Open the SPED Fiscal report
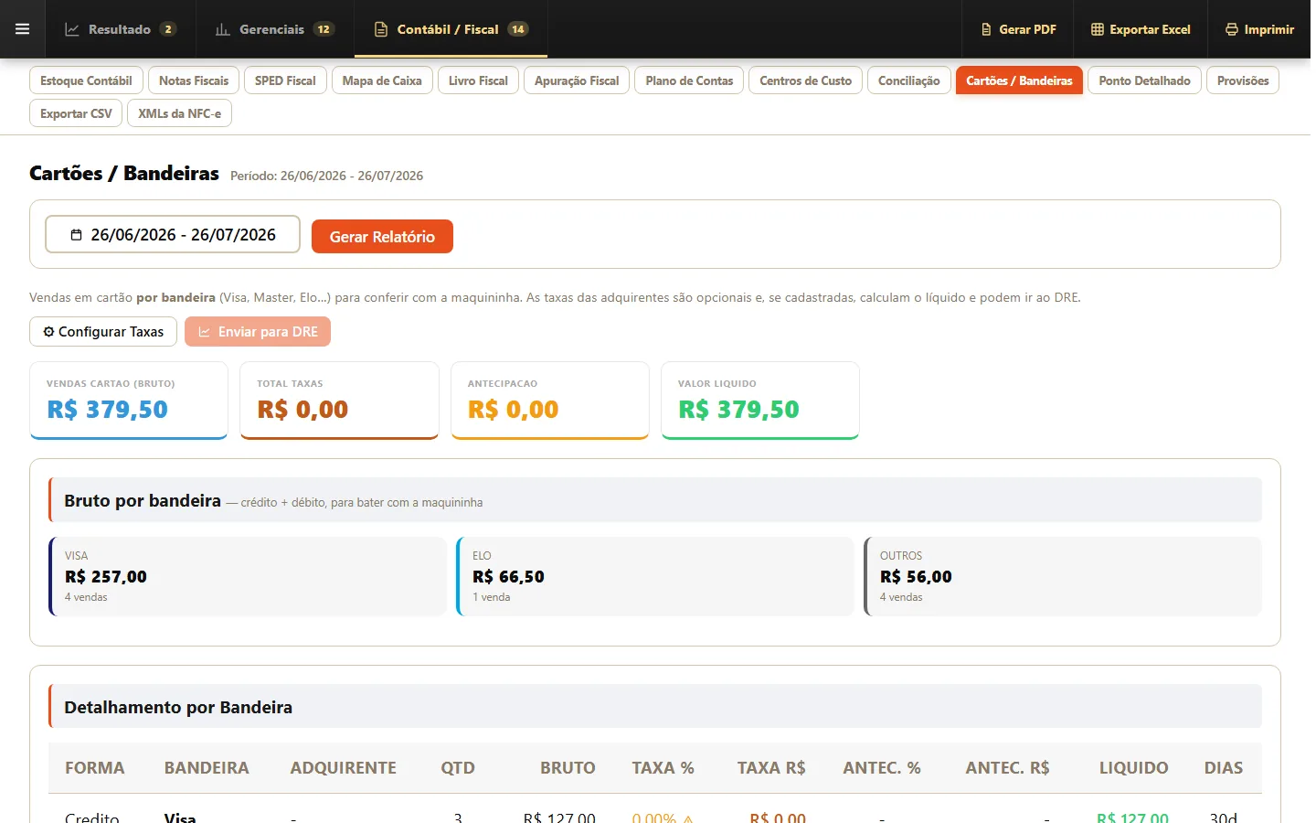This screenshot has width=1316, height=823. [285, 80]
